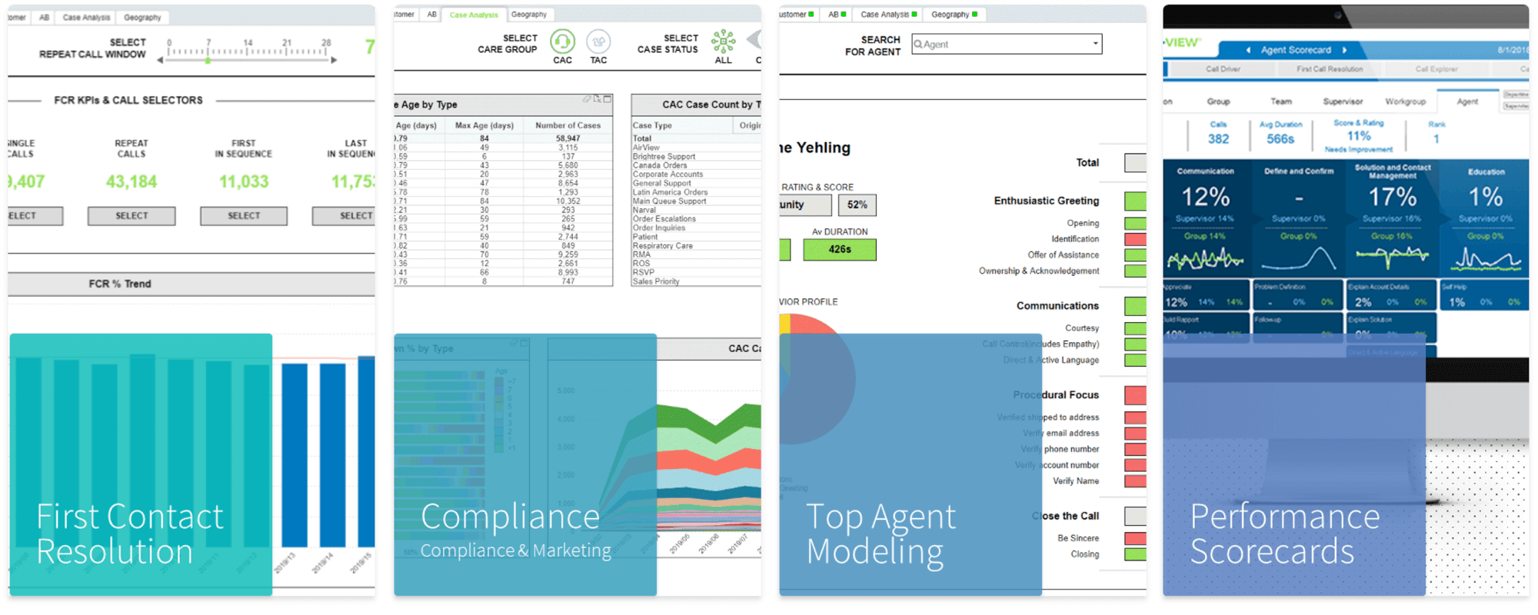Screen dimensions: 1538x615
Task: Open the Top Agent Modeling card
Action: [910, 464]
